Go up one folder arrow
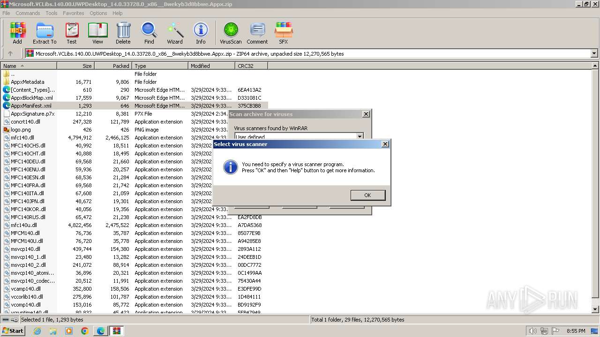Viewport: 600px width, 337px height. click(10, 54)
